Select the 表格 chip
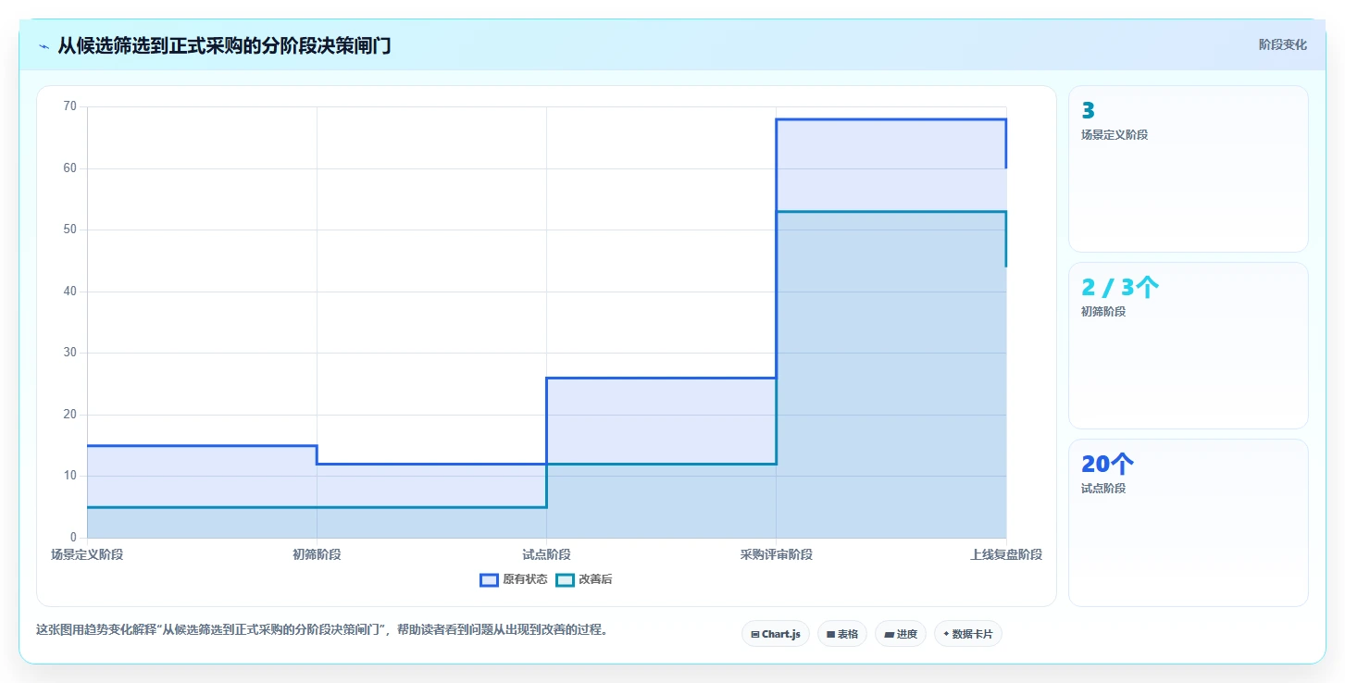This screenshot has width=1345, height=683. coord(842,634)
